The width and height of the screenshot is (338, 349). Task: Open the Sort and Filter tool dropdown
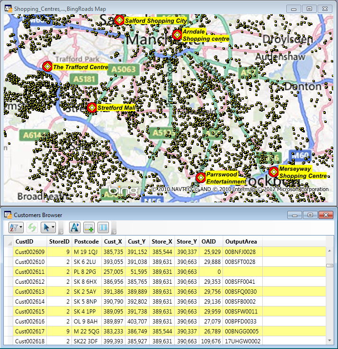pyautogui.click(x=16, y=227)
